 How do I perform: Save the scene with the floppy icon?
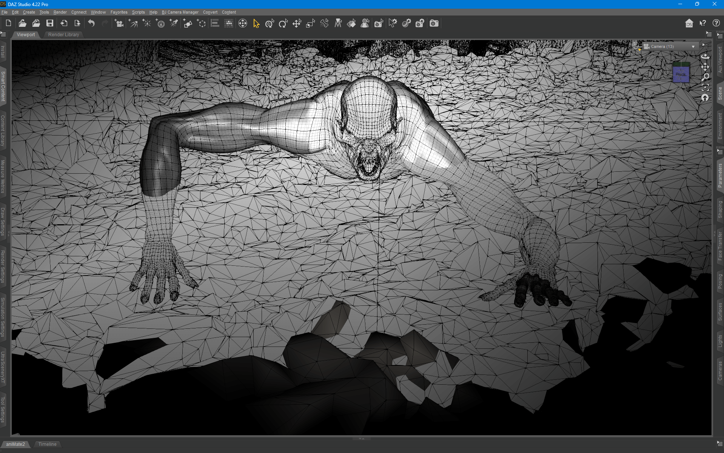point(50,23)
